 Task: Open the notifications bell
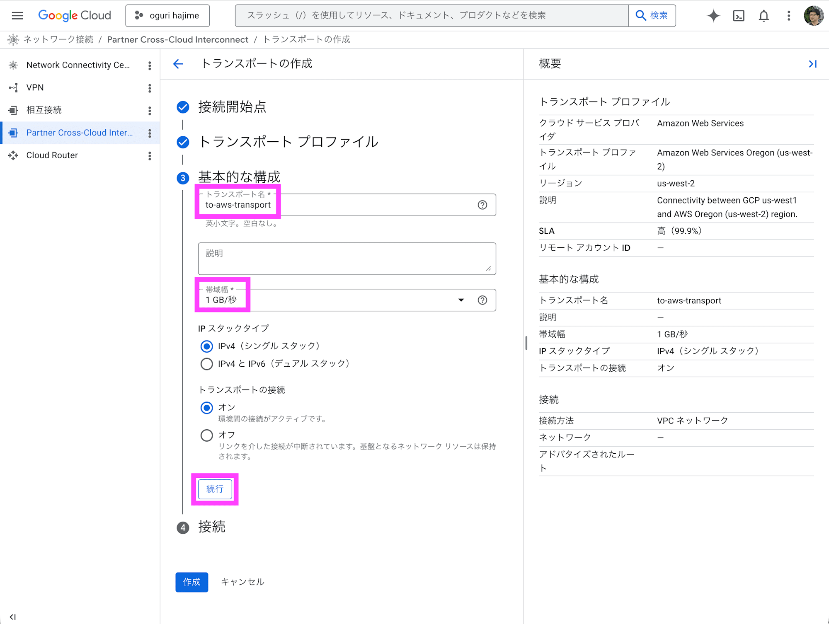click(x=763, y=15)
